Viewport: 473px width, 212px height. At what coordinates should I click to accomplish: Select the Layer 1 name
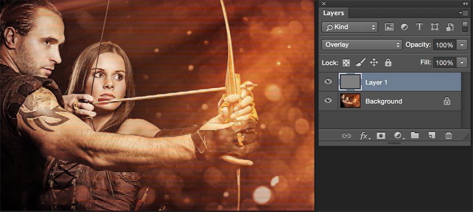(x=376, y=82)
